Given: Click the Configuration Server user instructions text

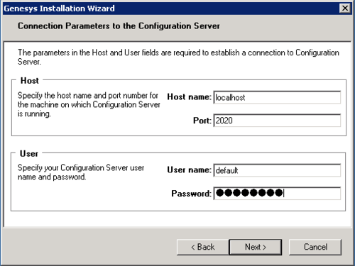Looking at the screenshot, I should [x=81, y=172].
